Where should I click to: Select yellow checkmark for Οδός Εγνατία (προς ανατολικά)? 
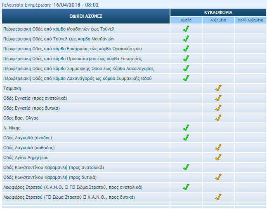coord(218,98)
